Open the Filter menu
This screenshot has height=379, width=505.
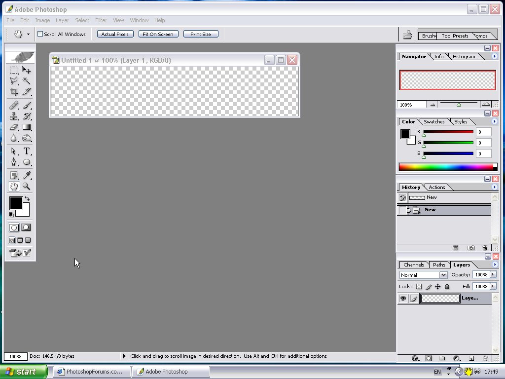point(101,20)
